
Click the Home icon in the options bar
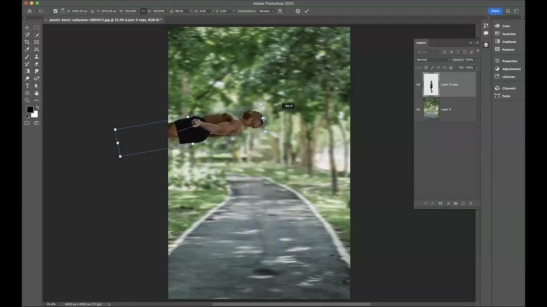coord(29,11)
